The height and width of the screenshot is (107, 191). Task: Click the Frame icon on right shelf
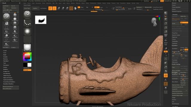point(166,59)
